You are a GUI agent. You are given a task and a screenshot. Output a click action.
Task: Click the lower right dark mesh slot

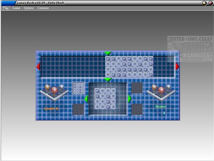click(x=137, y=109)
